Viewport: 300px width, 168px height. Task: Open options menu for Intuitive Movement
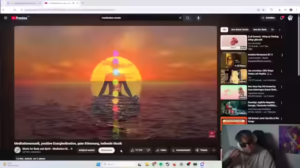coord(282,55)
